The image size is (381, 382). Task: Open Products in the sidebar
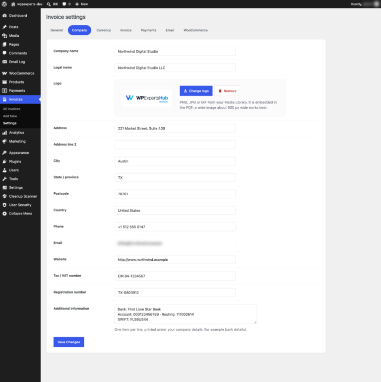point(20,82)
